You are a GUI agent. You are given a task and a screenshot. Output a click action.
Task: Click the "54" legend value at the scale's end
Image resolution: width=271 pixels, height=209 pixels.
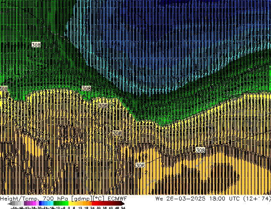coord(123,208)
